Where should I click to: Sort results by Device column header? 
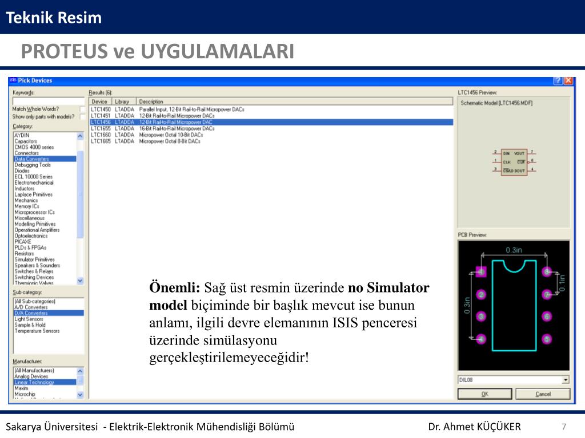click(100, 102)
